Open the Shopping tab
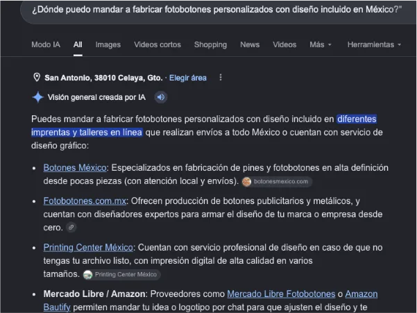The image size is (417, 313). tap(210, 44)
